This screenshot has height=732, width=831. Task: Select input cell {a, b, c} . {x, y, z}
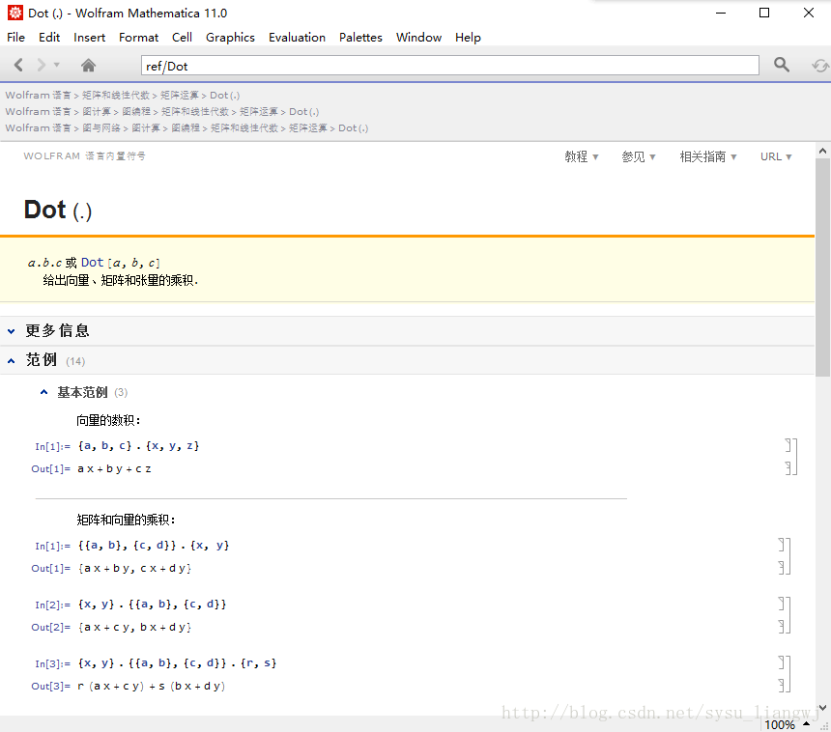pos(138,445)
